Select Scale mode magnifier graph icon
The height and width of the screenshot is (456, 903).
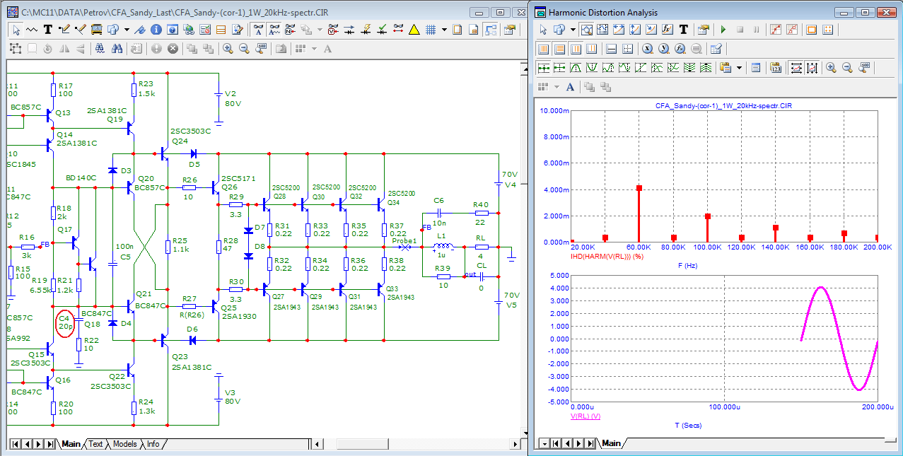[586, 30]
